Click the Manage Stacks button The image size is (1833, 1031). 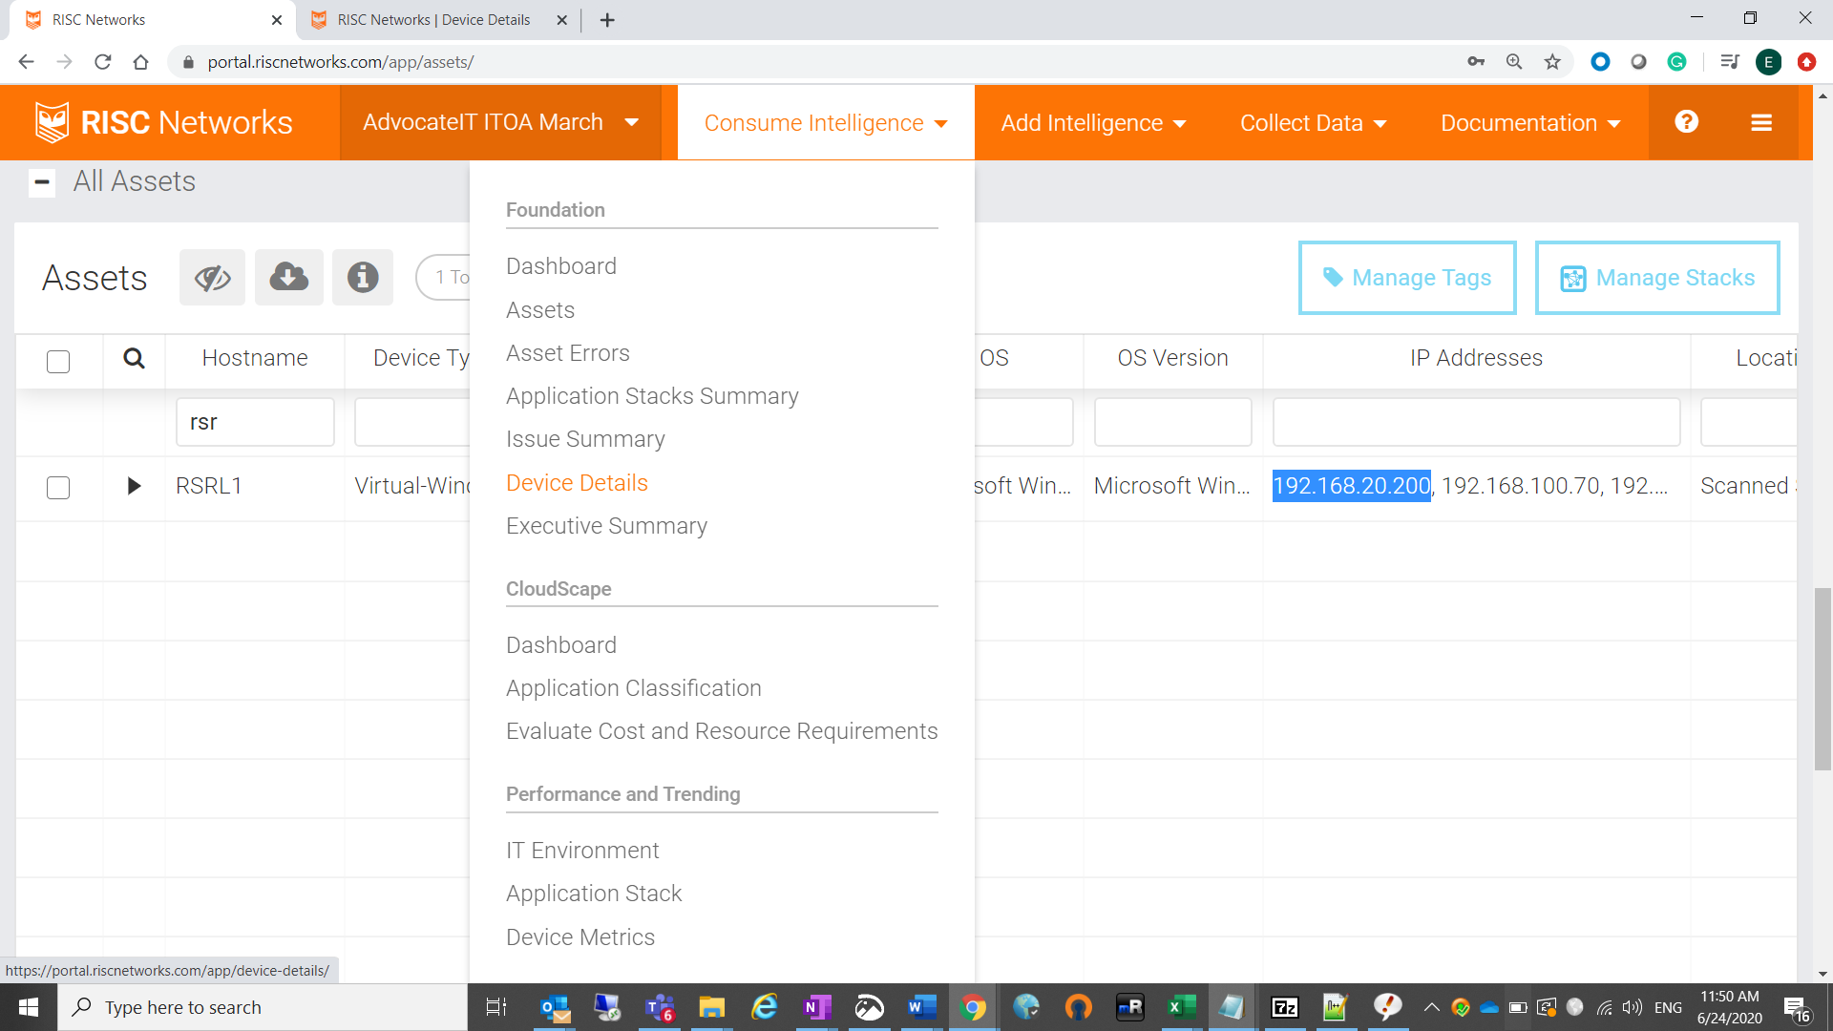click(x=1657, y=278)
